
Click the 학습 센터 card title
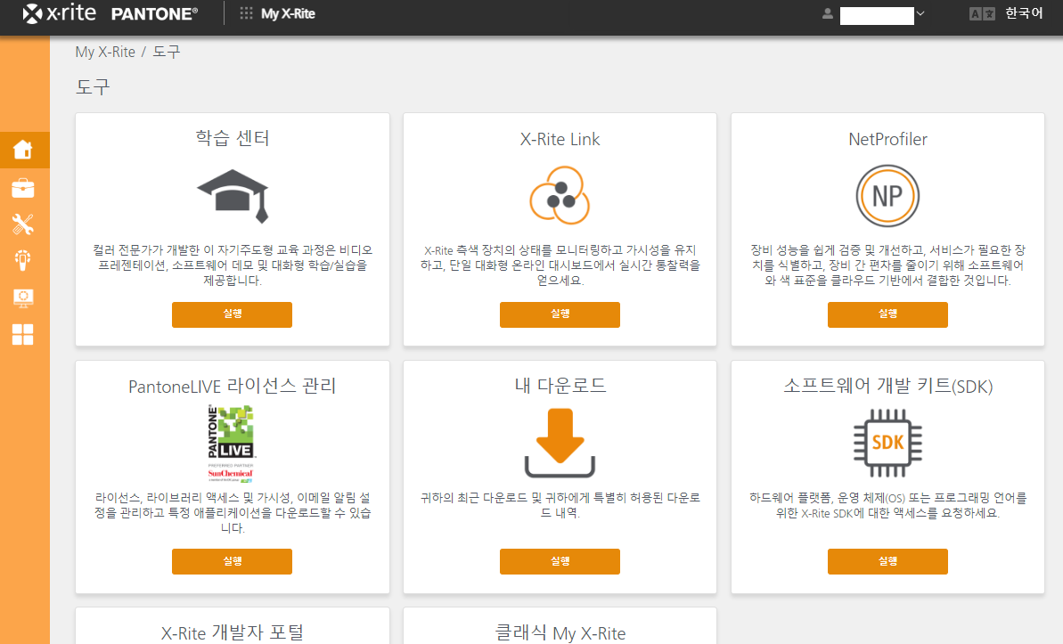(x=233, y=138)
